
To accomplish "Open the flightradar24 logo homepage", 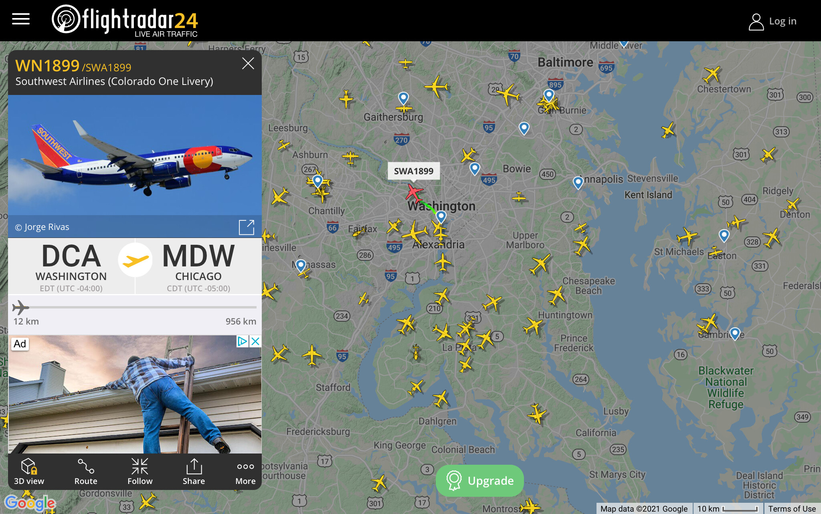I will 125,20.
